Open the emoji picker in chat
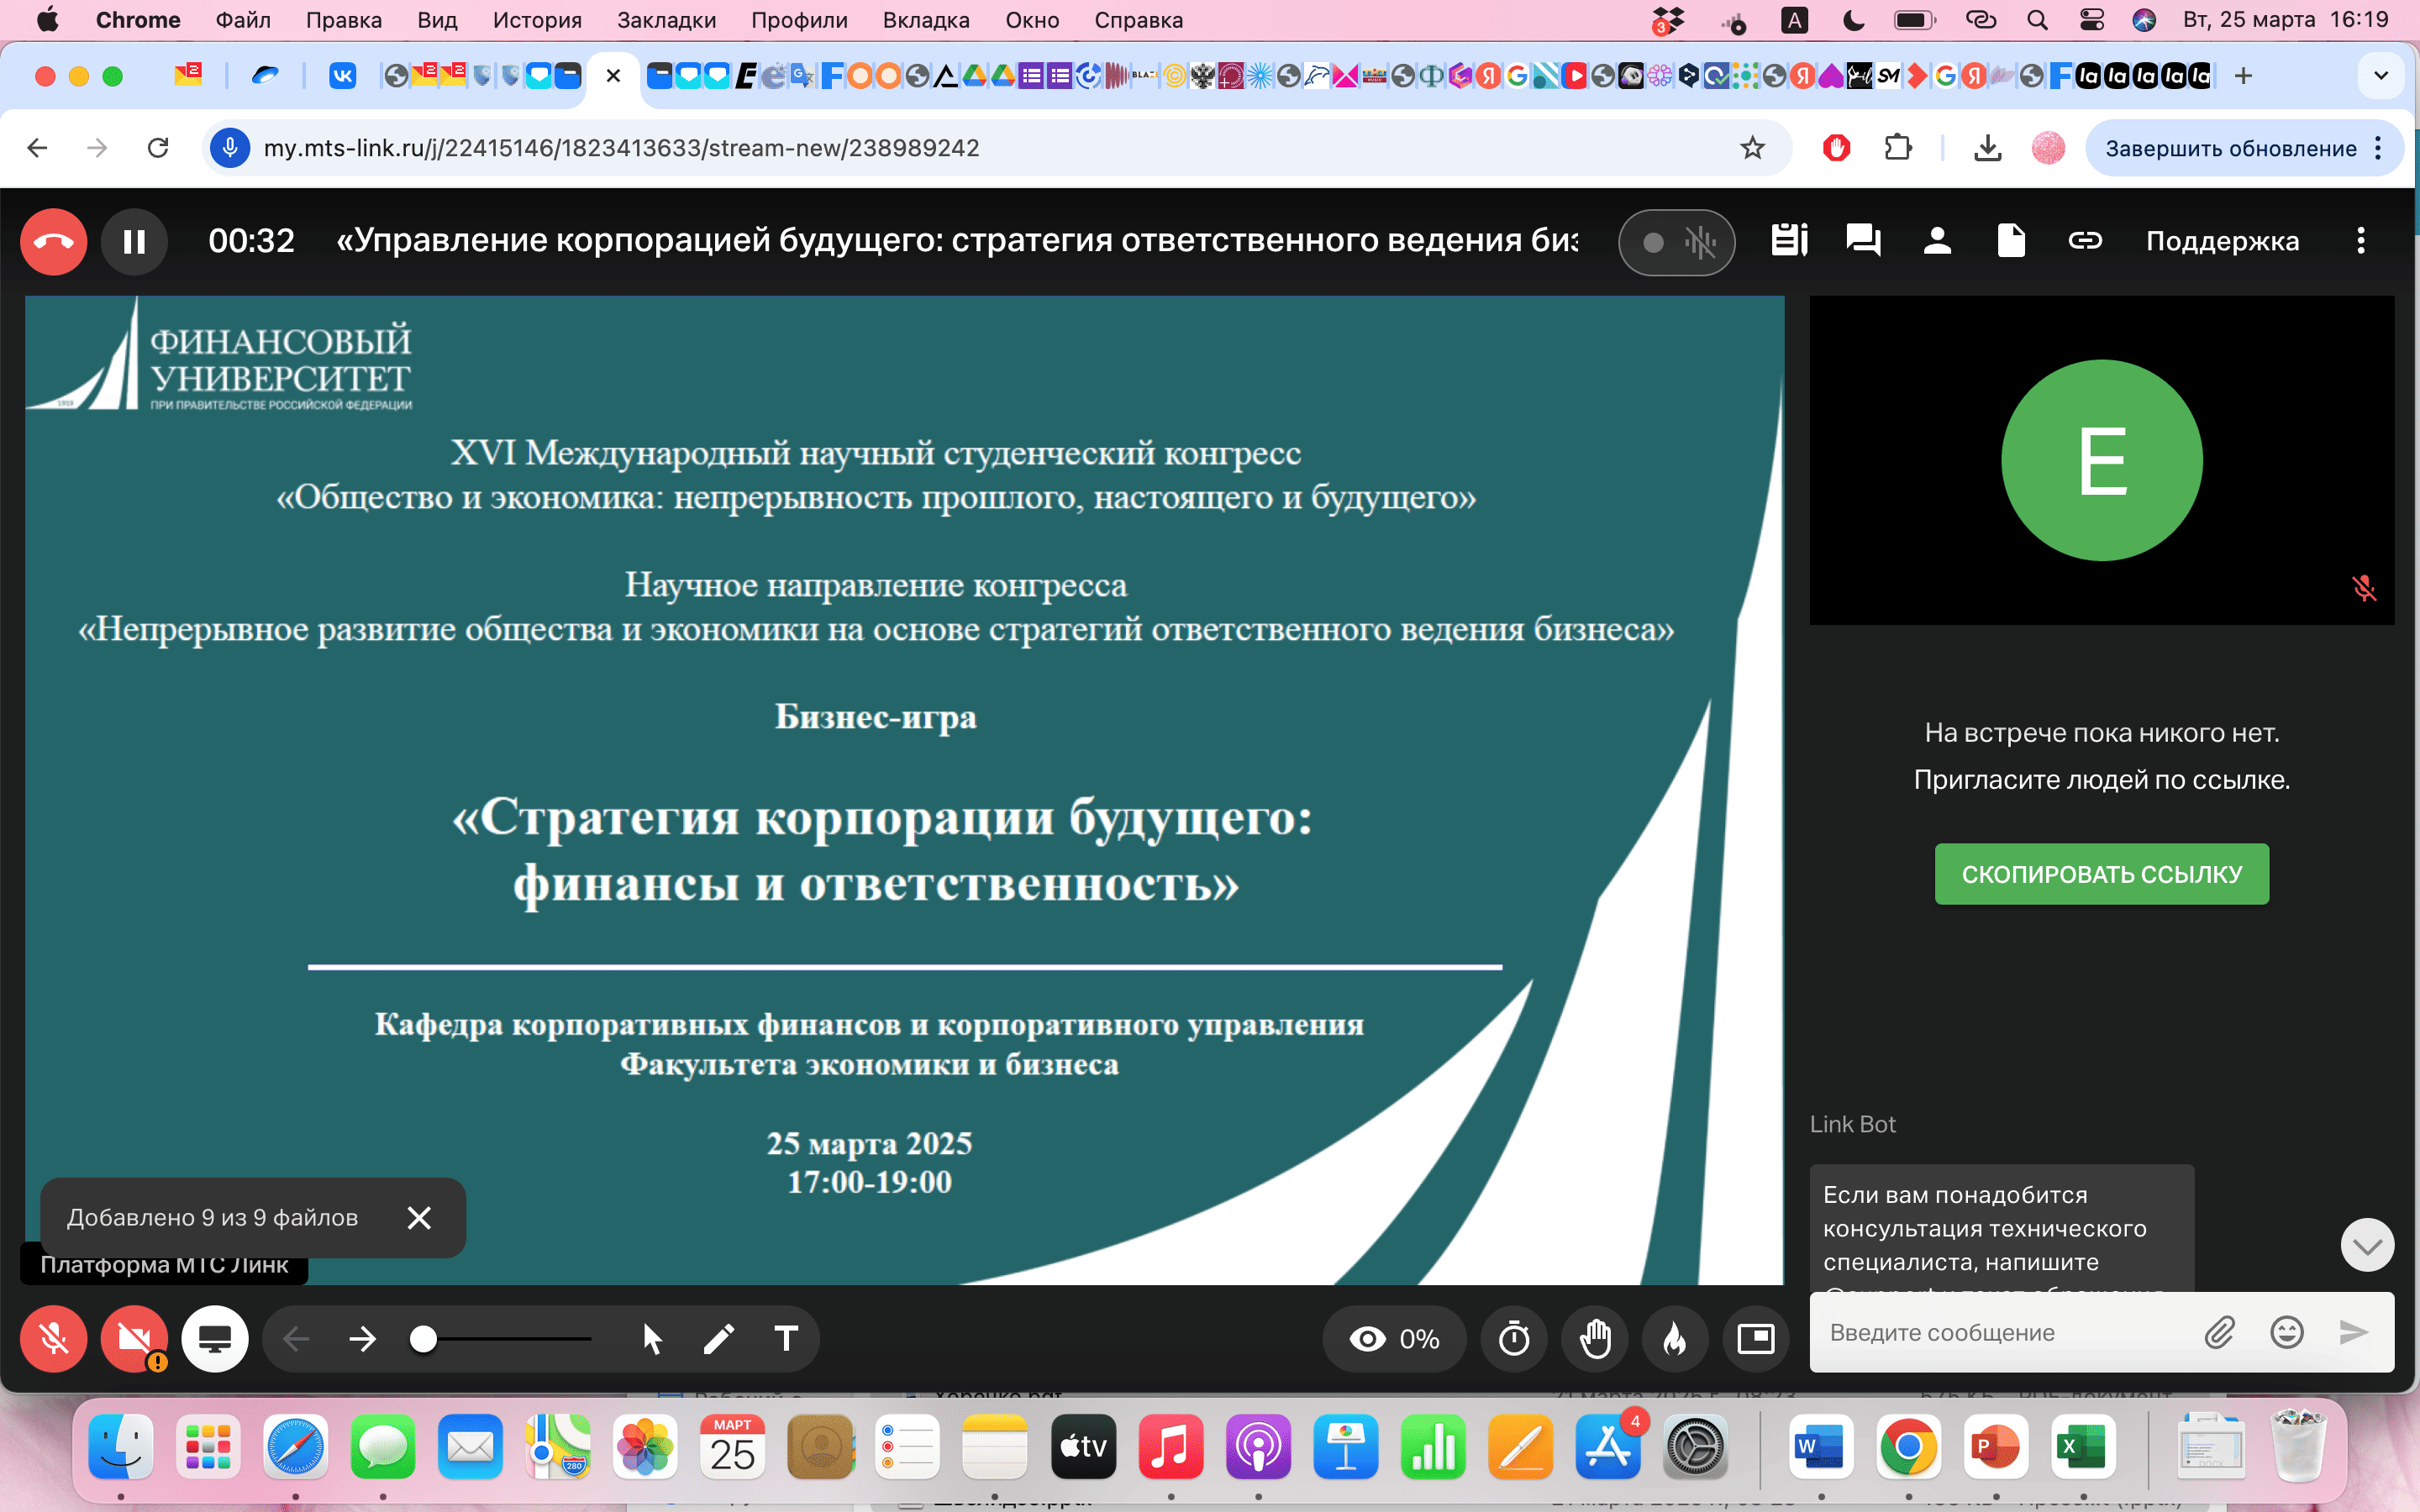2420x1512 pixels. 2287,1332
